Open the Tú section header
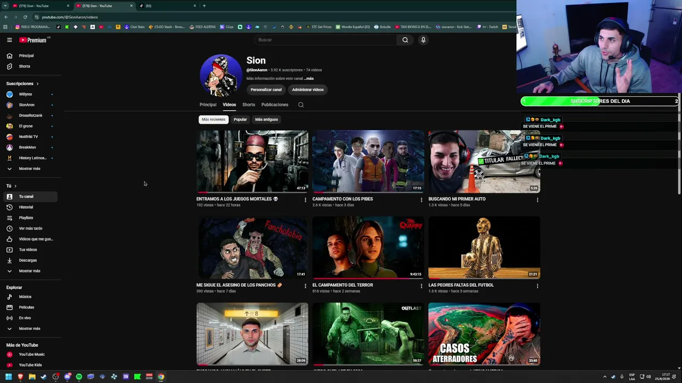The width and height of the screenshot is (682, 383). [x=11, y=186]
